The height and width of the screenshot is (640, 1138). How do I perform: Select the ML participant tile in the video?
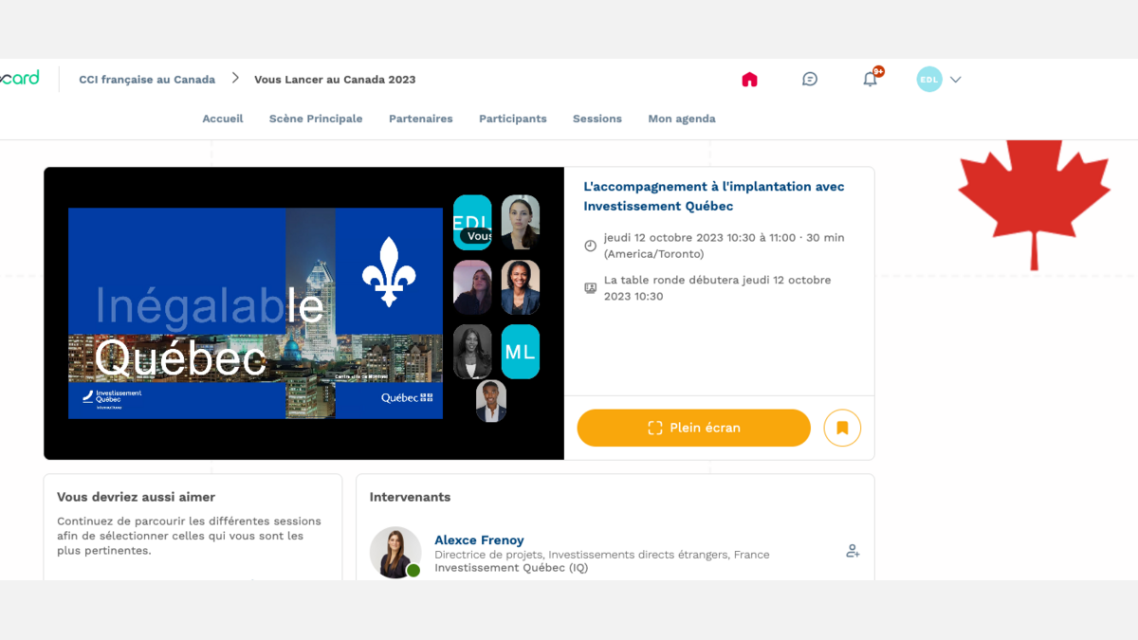click(520, 352)
